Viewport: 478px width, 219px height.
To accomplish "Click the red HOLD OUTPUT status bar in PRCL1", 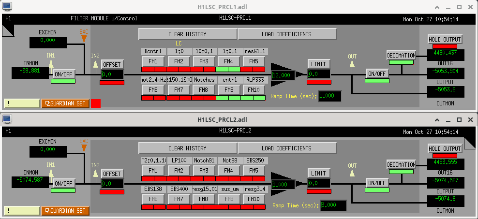I will tap(445, 46).
